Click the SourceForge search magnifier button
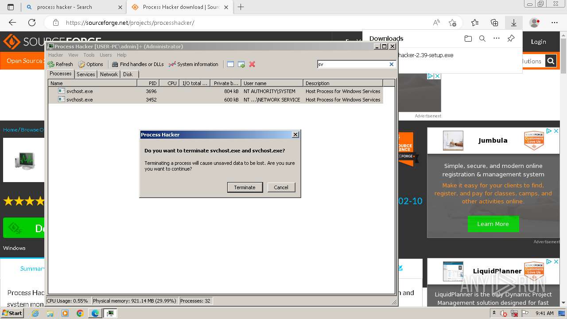Screen dimensions: 567x319 [x=551, y=61]
